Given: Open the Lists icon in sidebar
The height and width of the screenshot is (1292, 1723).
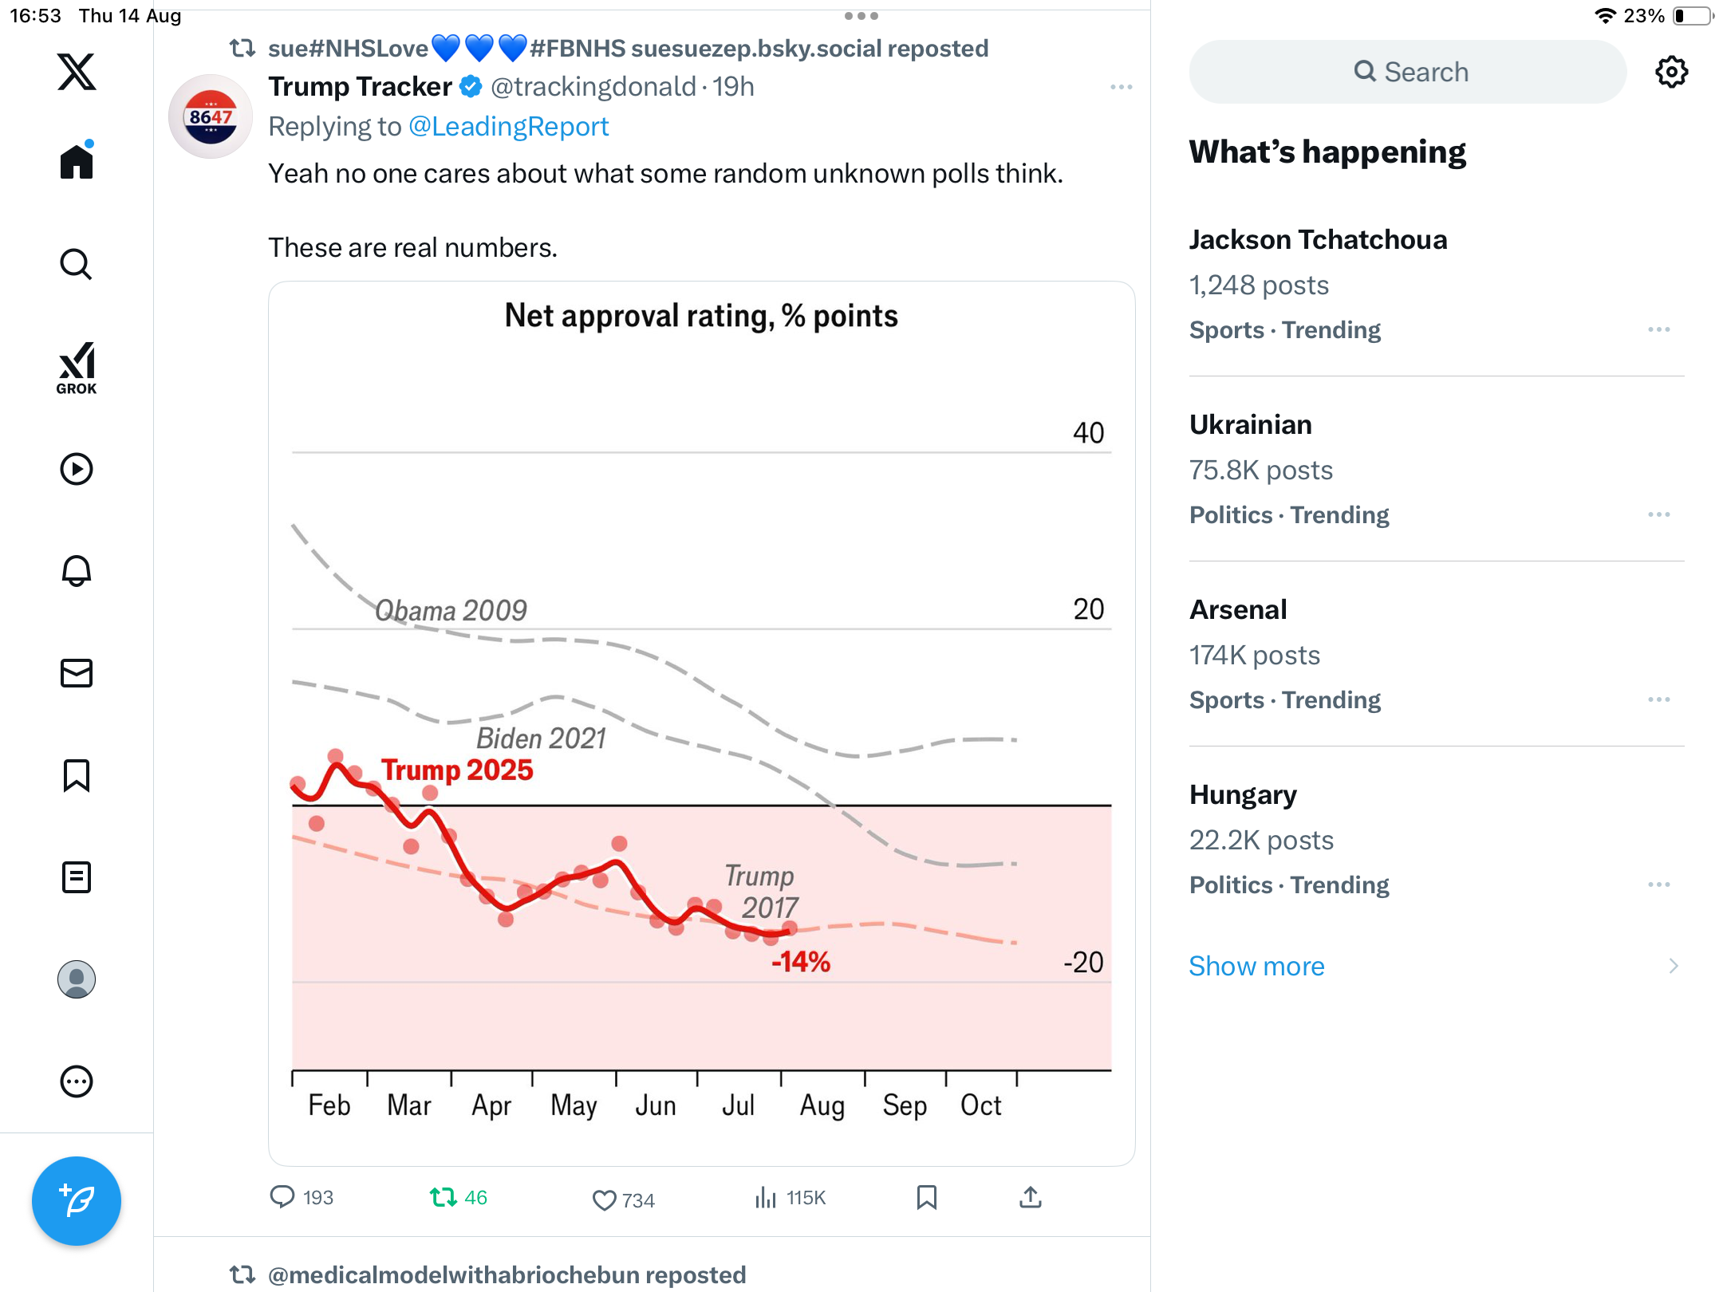Looking at the screenshot, I should pyautogui.click(x=77, y=877).
